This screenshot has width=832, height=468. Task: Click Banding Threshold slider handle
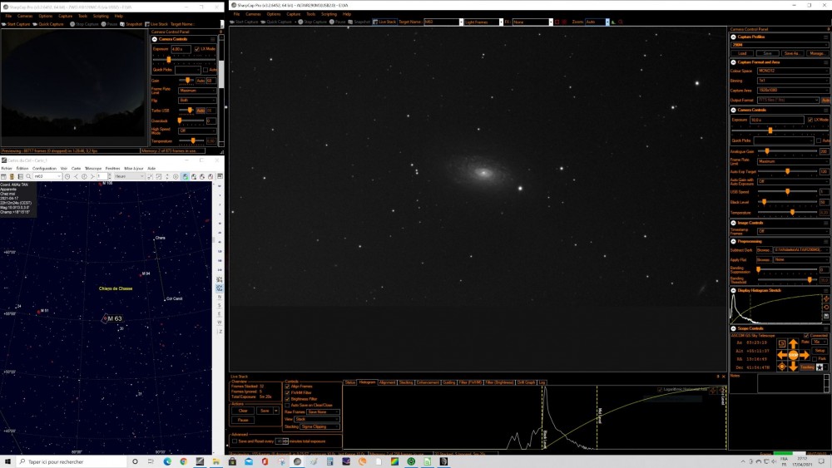(x=810, y=280)
